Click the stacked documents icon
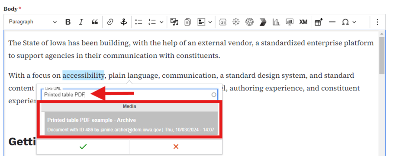 coord(188,22)
